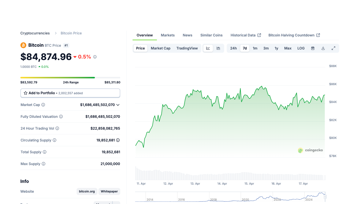Switch to the Markets tab
This screenshot has width=360, height=204.
click(x=167, y=35)
